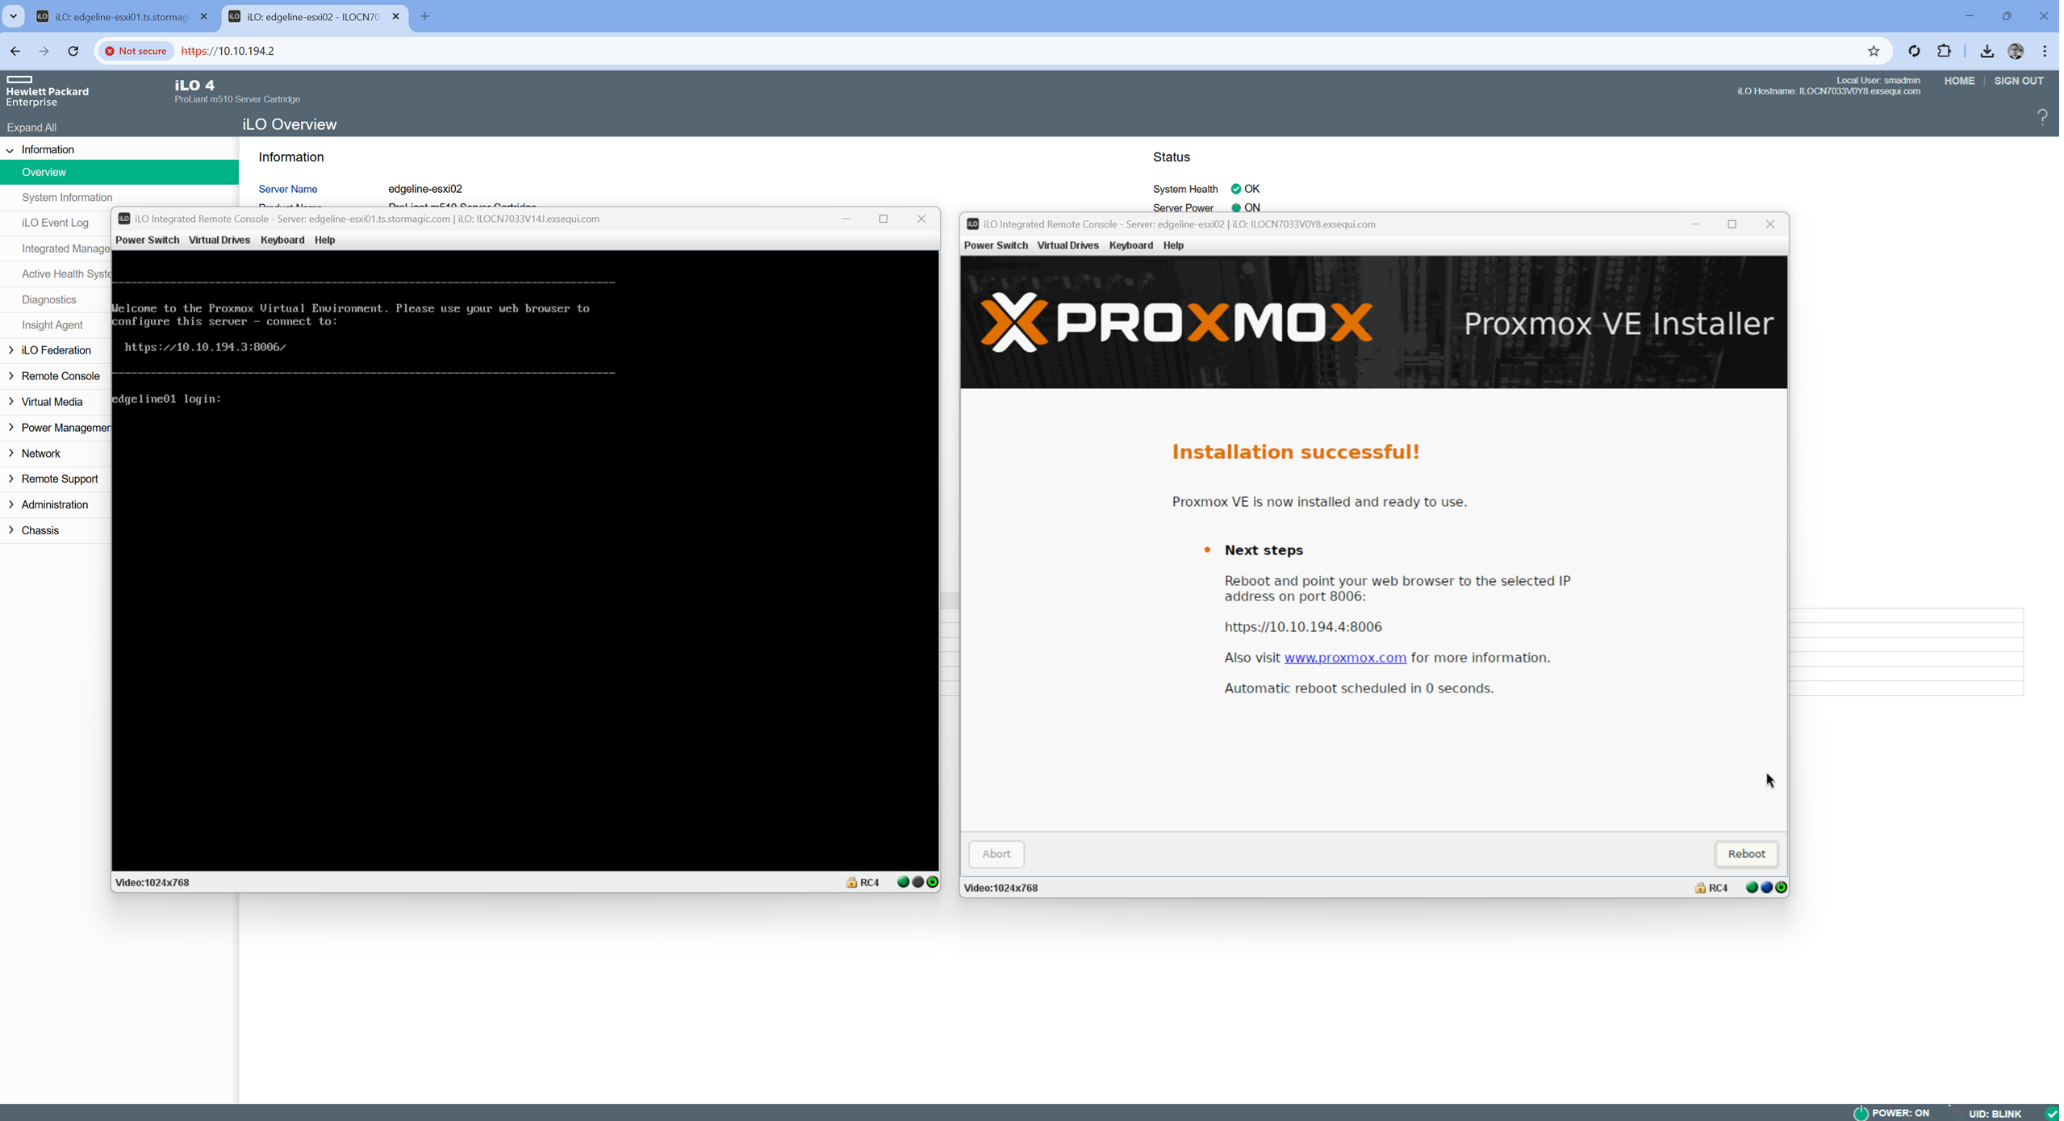Open System Information in the sidebar
Screen dimensions: 2064x1121
[x=67, y=198]
